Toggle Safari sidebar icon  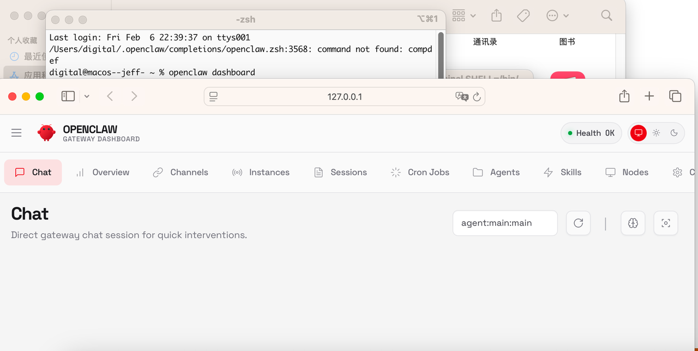68,96
